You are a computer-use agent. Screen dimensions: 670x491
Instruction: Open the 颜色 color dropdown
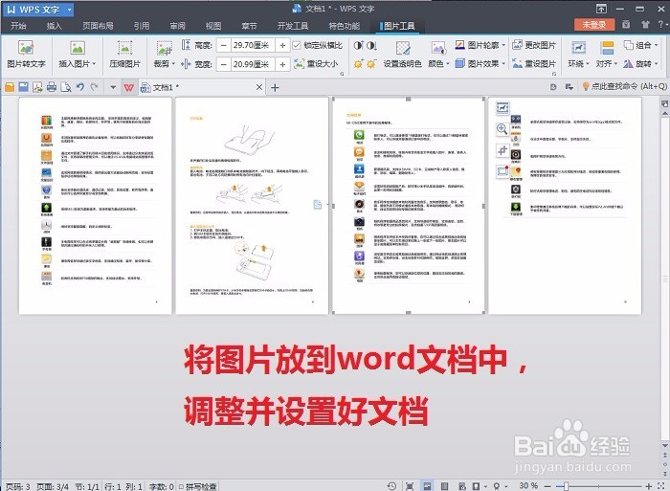coord(438,64)
